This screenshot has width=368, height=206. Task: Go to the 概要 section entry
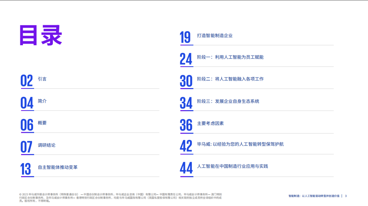coord(42,123)
